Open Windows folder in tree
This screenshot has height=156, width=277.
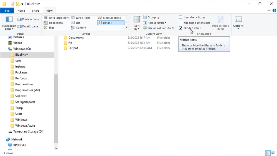click(x=21, y=120)
